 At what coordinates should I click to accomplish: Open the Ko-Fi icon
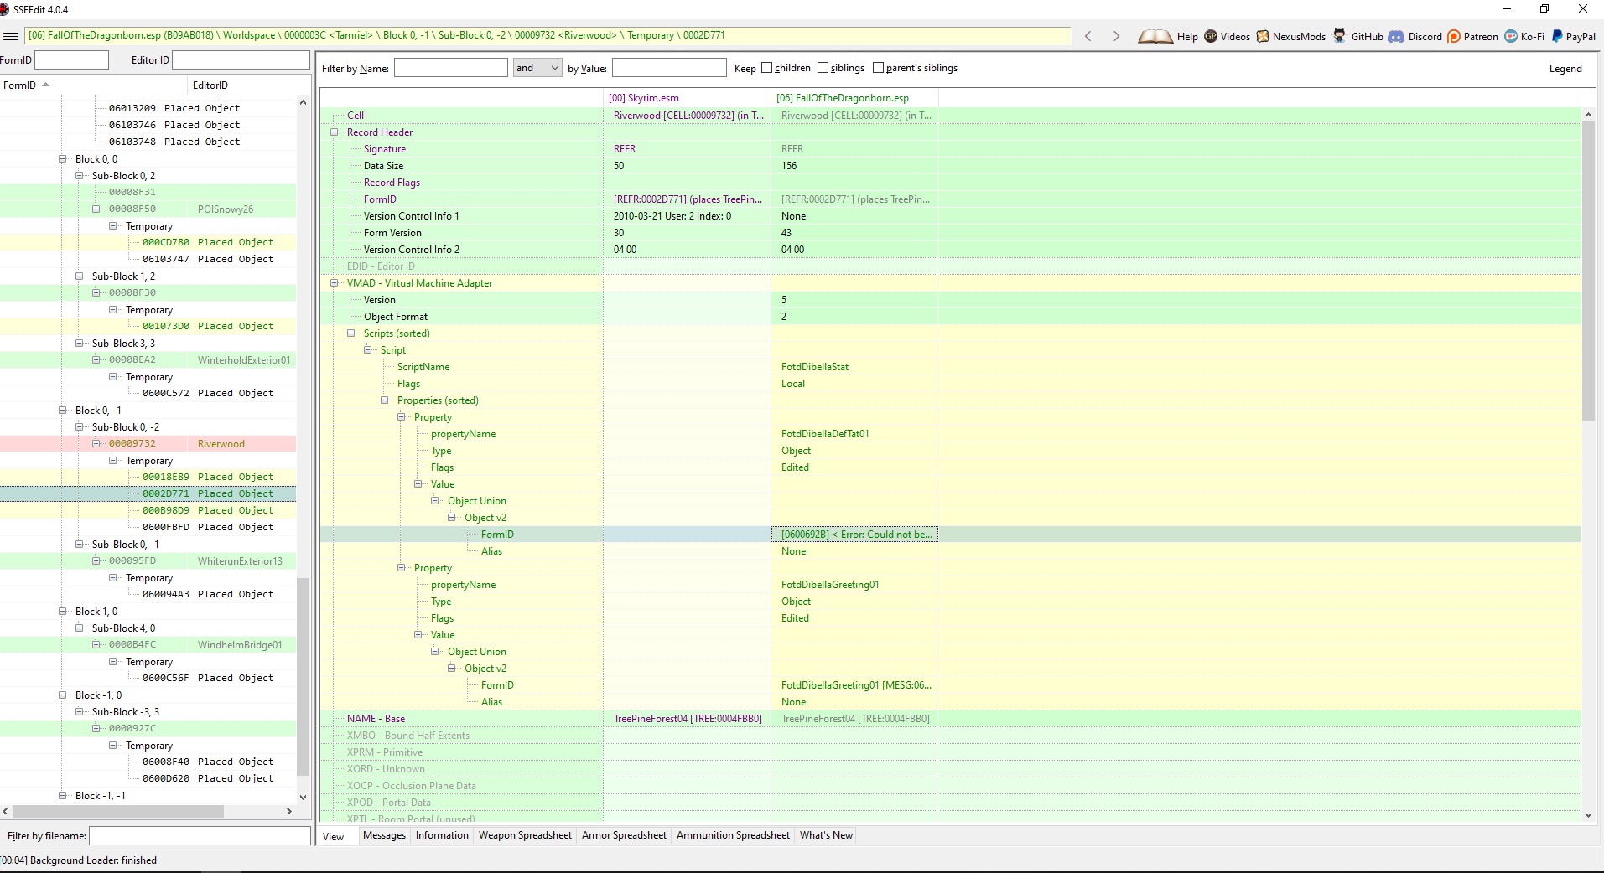[1511, 36]
